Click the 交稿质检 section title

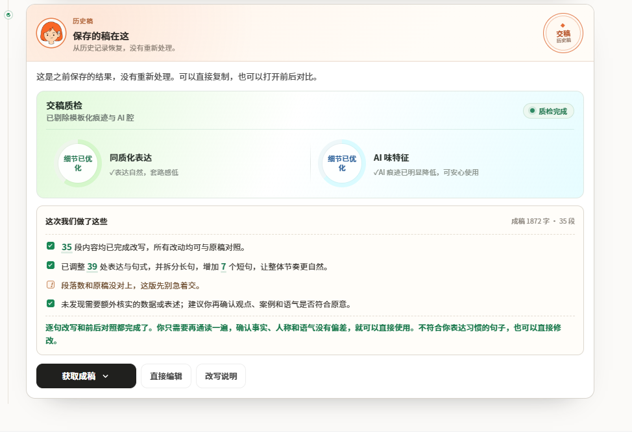[64, 106]
